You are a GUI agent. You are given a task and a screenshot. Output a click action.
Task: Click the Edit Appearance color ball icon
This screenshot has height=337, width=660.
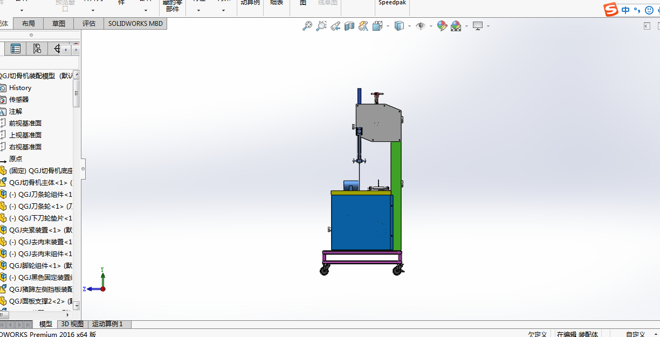tap(442, 25)
